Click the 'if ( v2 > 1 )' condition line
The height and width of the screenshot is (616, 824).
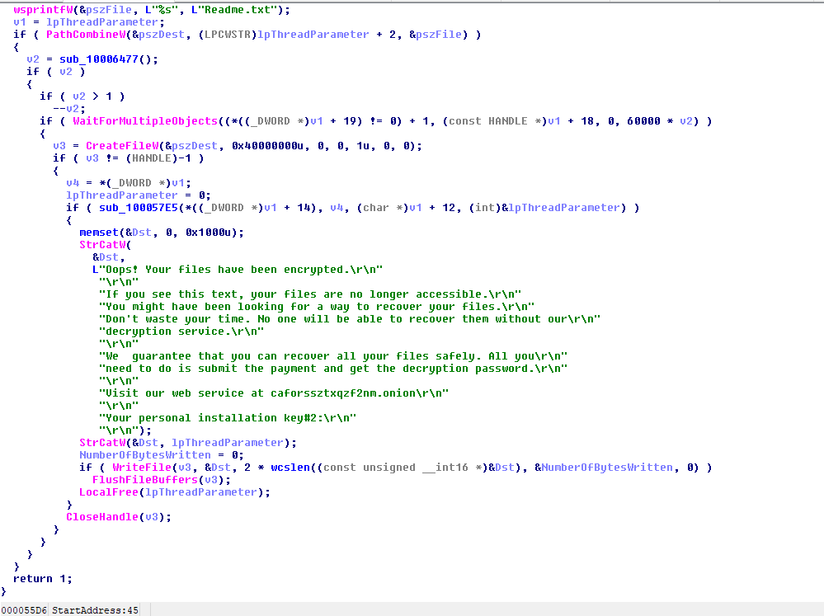82,96
